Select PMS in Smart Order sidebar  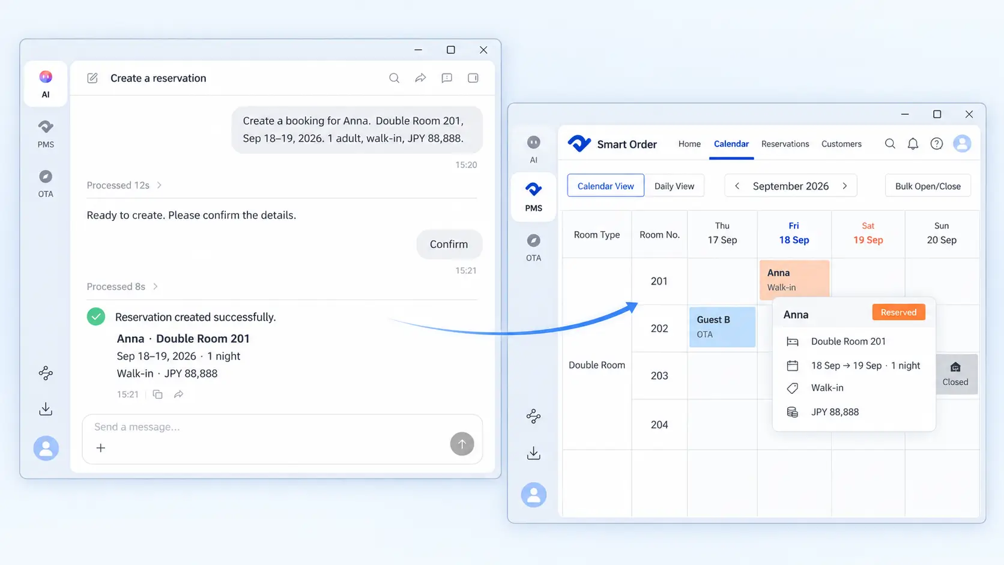pos(533,197)
